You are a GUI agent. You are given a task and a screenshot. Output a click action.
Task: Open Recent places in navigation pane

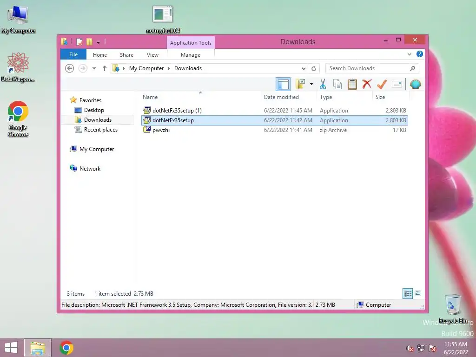101,129
